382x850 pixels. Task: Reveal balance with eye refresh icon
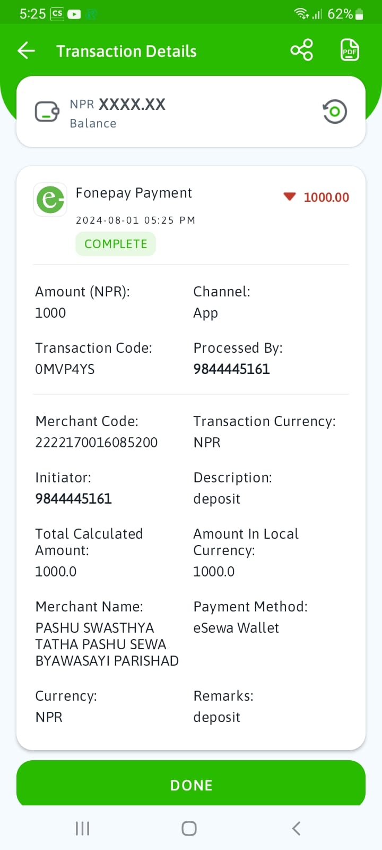click(334, 112)
